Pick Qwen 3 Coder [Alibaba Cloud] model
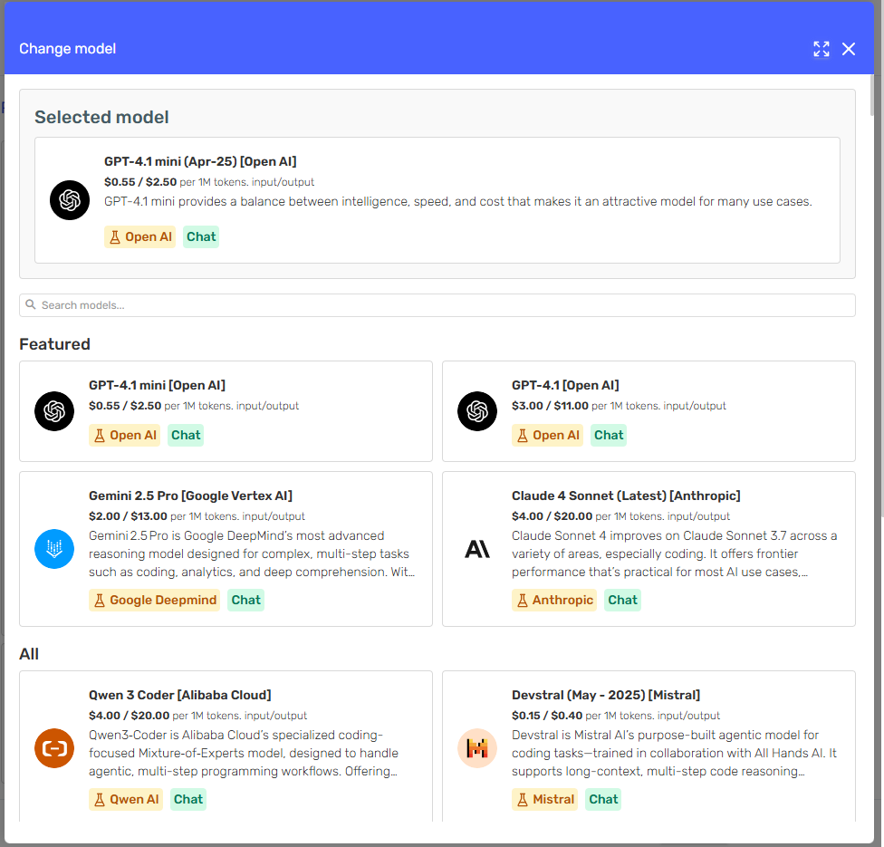Screen dimensions: 884x847 [x=226, y=746]
